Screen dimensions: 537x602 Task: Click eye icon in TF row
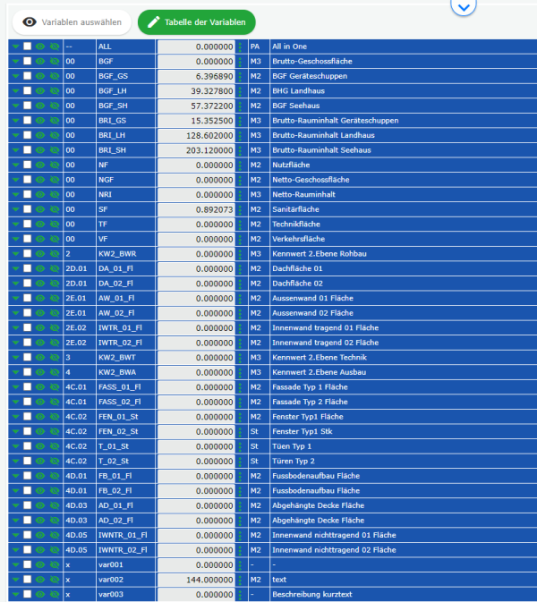[x=40, y=224]
